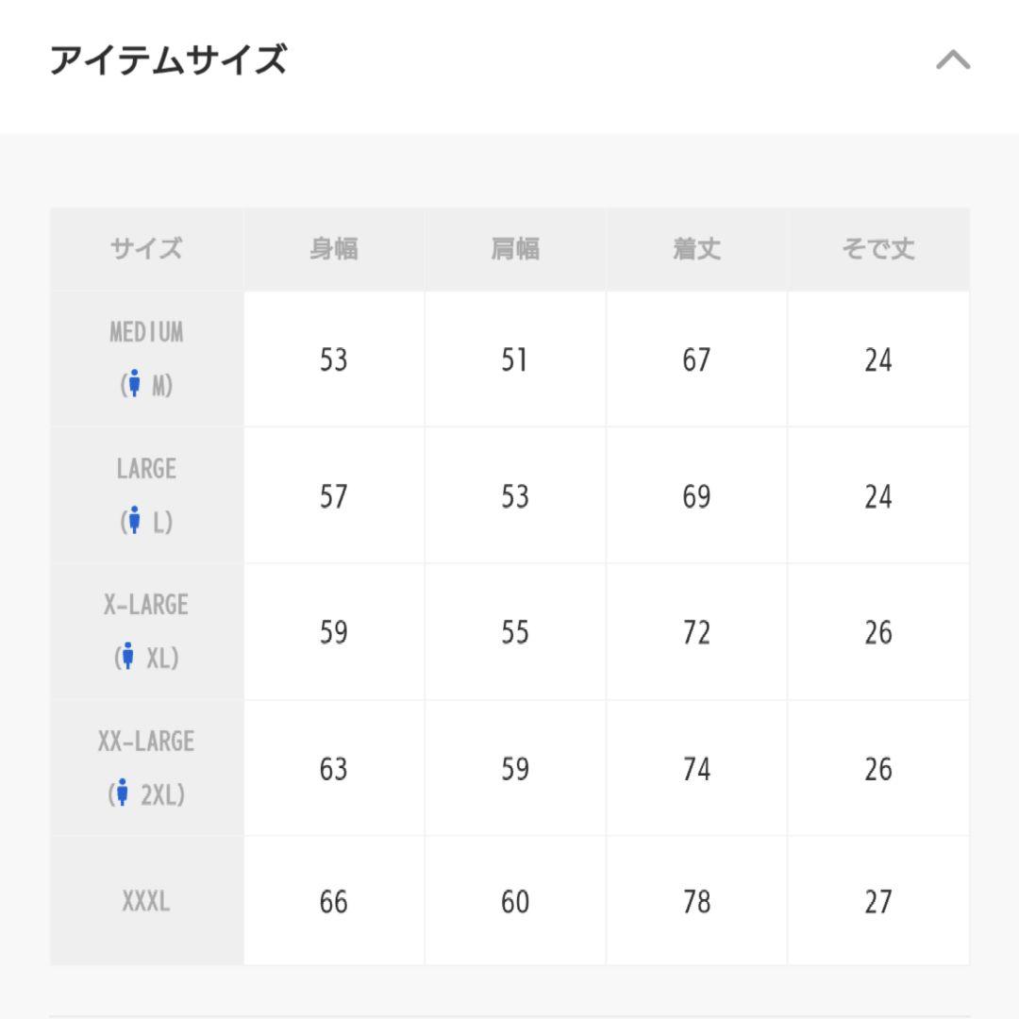Image resolution: width=1019 pixels, height=1019 pixels.
Task: Select the XXXL size row label
Action: pyautogui.click(x=146, y=901)
